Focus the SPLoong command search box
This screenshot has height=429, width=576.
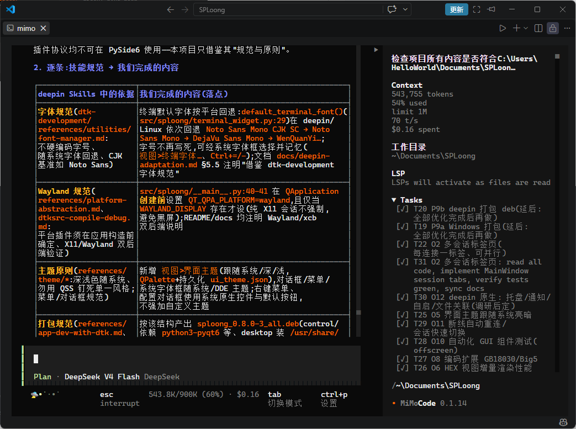[288, 9]
